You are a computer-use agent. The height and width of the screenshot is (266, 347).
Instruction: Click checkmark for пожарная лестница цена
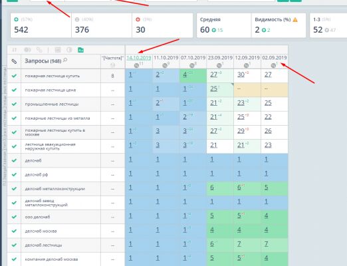(x=14, y=90)
